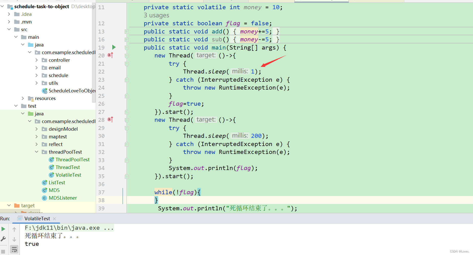Collapse main method fold marker on line 19

point(127,47)
